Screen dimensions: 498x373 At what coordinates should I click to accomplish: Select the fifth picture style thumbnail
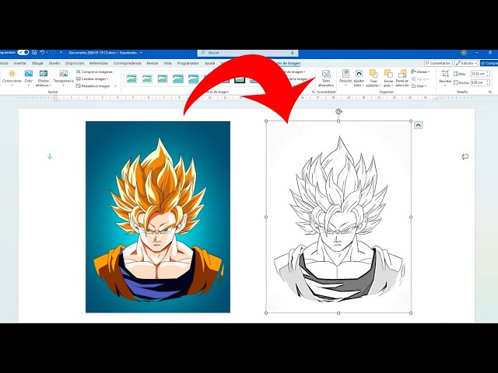(x=193, y=78)
